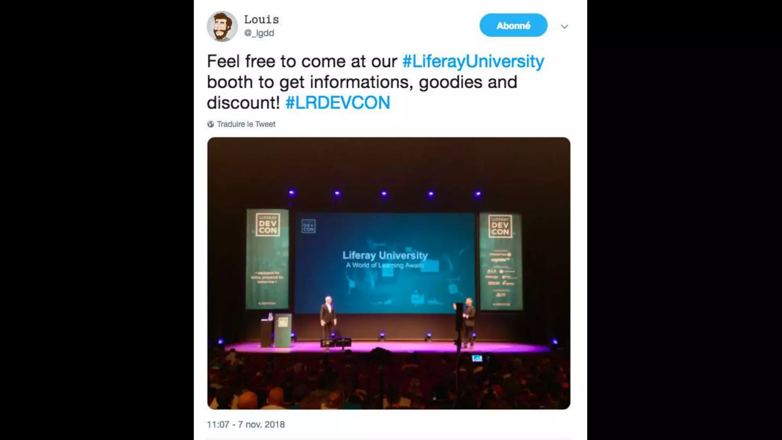Click the left DEV CON banner in the photo
Viewport: 782px width, 440px height.
(x=267, y=259)
